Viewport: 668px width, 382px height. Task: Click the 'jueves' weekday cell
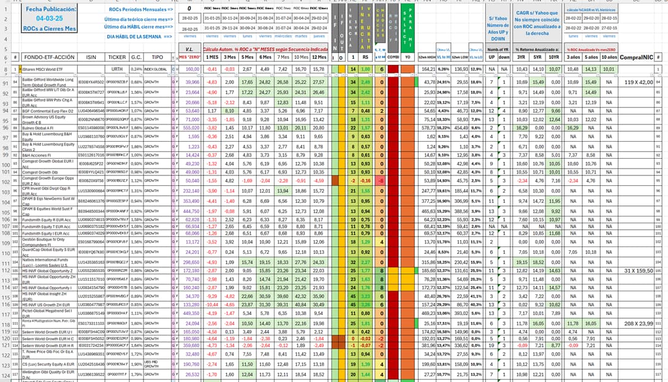click(319, 36)
